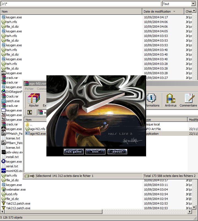
Task: Click the '5 126 573 objets' status text
Action: [x=11, y=217]
